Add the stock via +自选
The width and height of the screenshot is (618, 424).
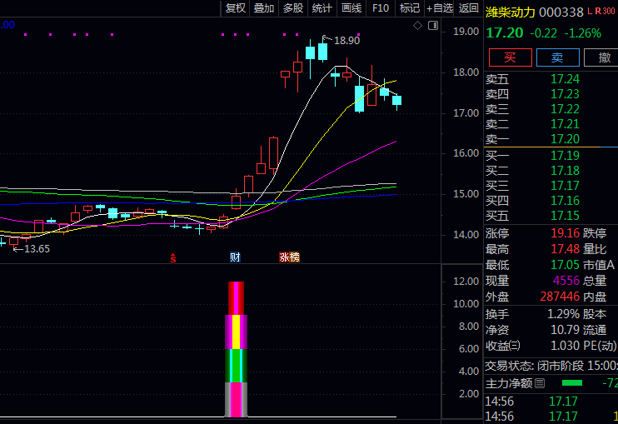pyautogui.click(x=440, y=8)
